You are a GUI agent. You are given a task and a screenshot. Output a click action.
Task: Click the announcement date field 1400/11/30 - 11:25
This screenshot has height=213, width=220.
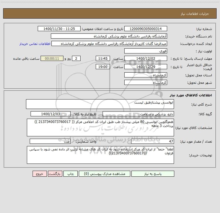59,29
